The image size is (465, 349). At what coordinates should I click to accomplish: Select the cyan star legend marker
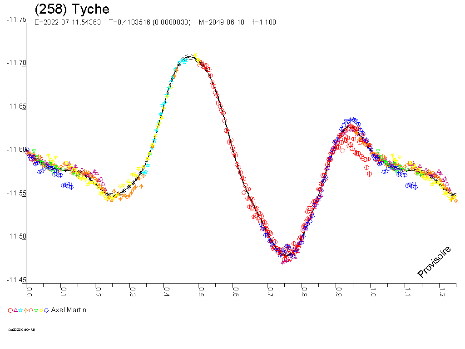coord(20,310)
